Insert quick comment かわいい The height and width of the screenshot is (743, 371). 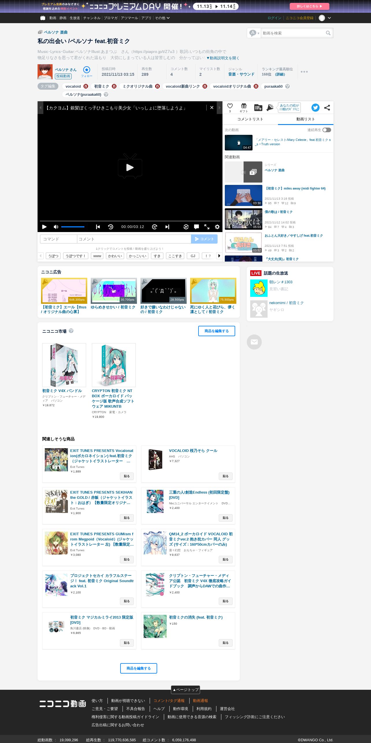[x=115, y=256]
